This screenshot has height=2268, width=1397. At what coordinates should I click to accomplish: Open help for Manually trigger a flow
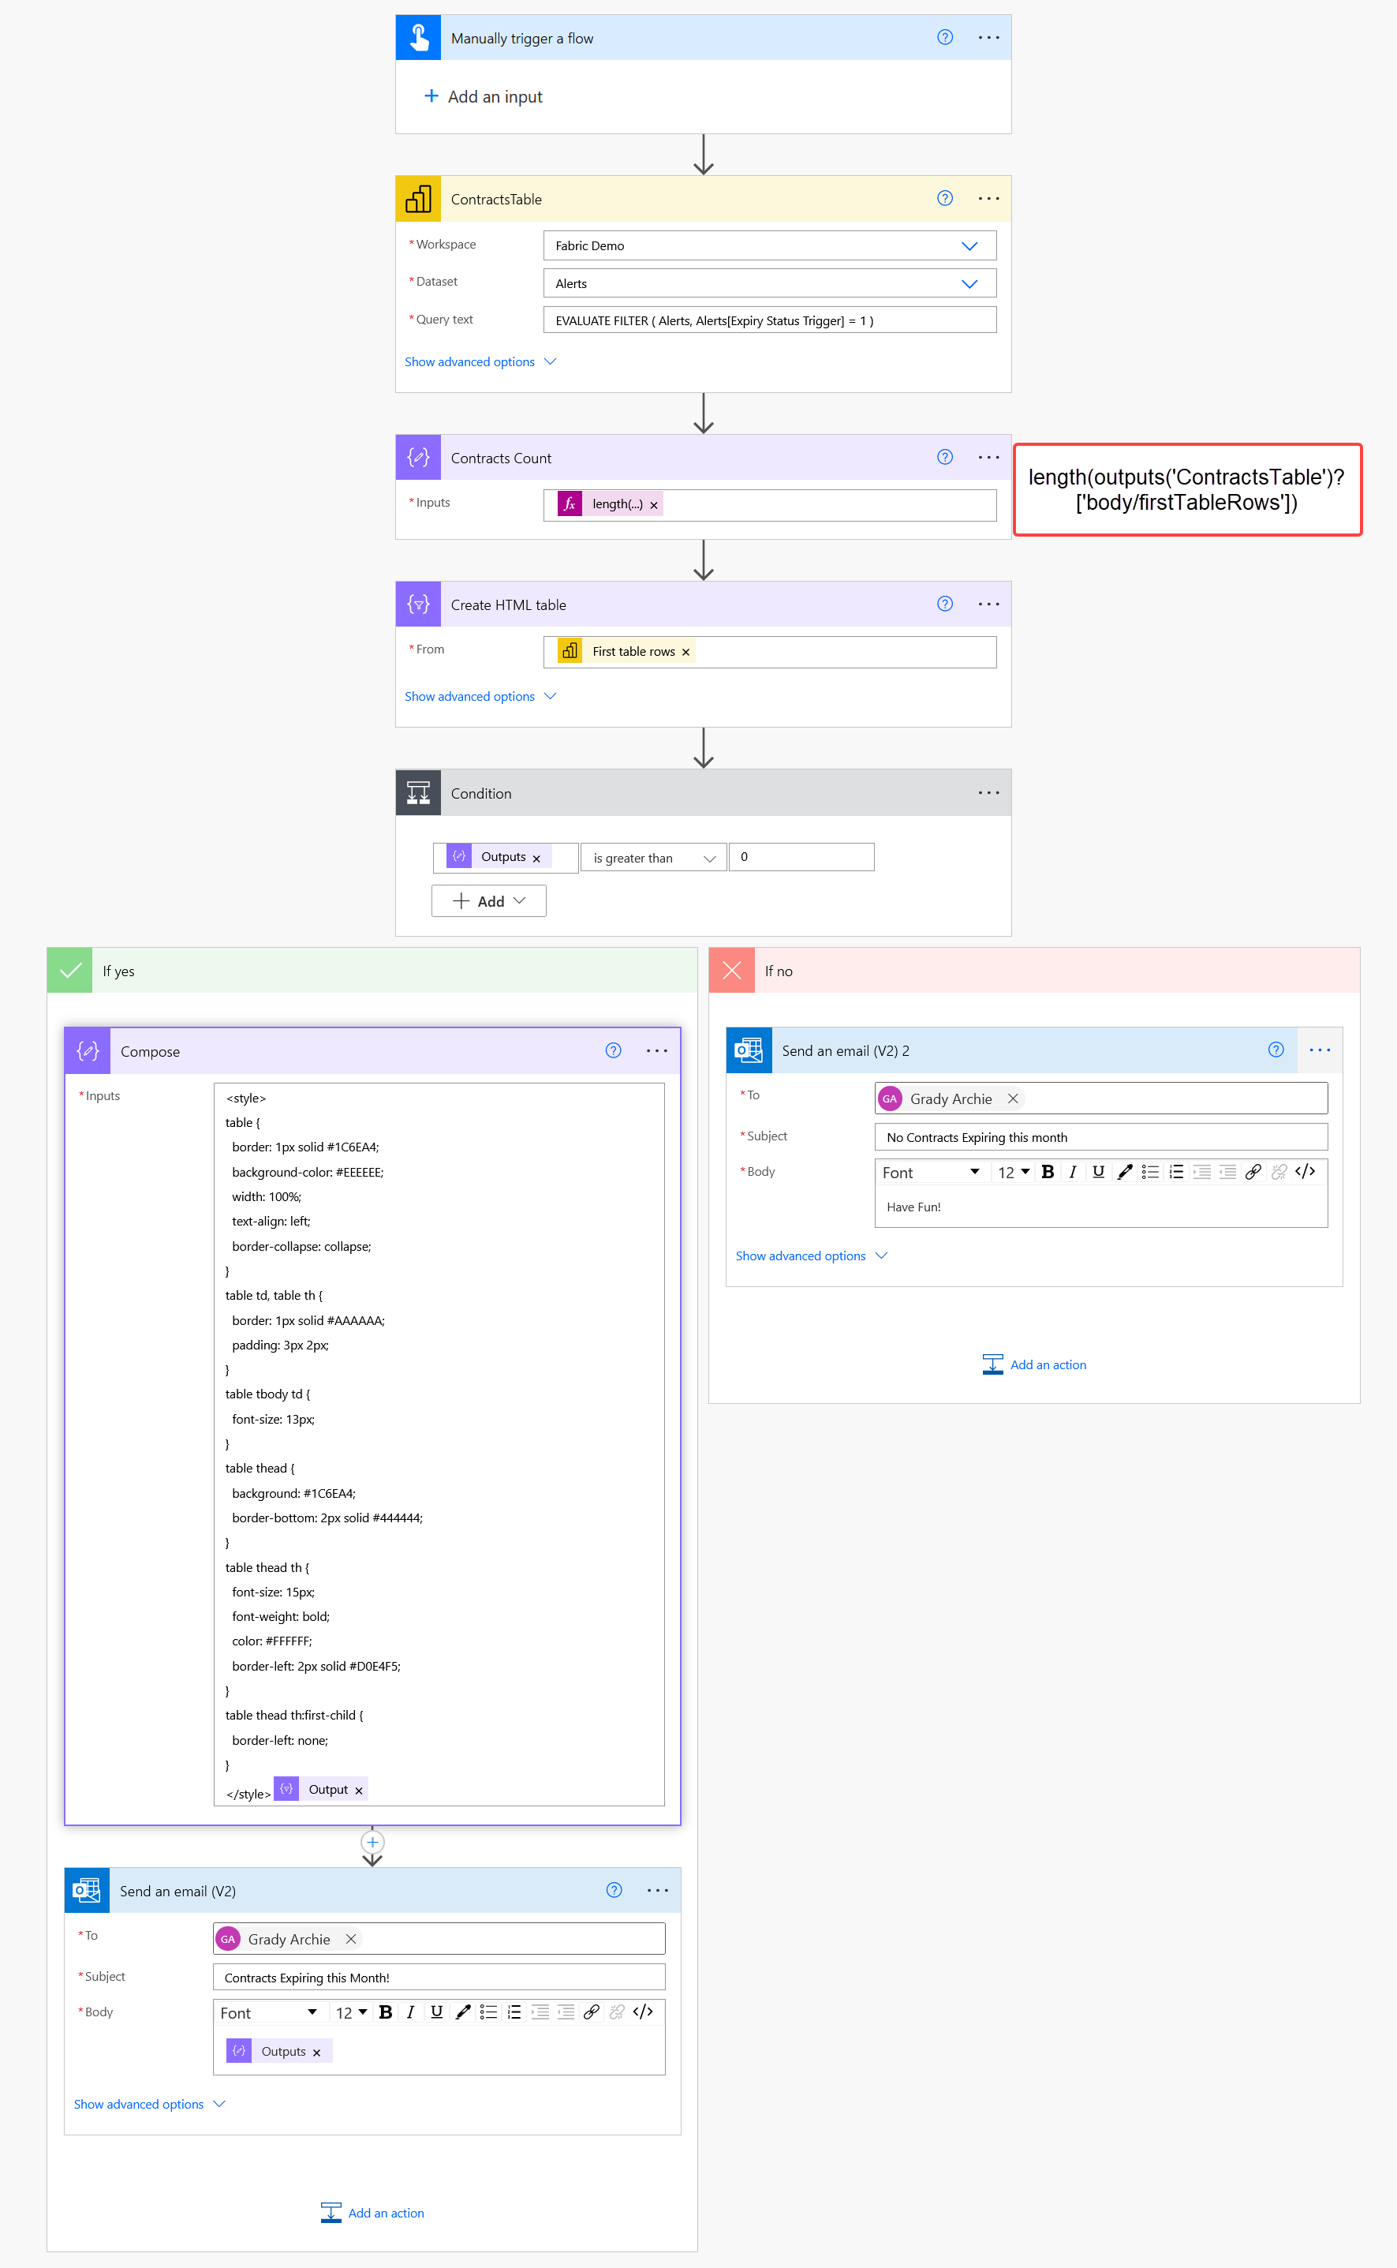[x=944, y=38]
